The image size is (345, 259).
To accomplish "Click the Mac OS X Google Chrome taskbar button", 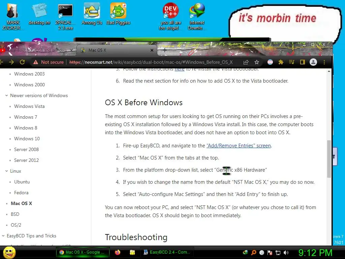I will pyautogui.click(x=83, y=252).
